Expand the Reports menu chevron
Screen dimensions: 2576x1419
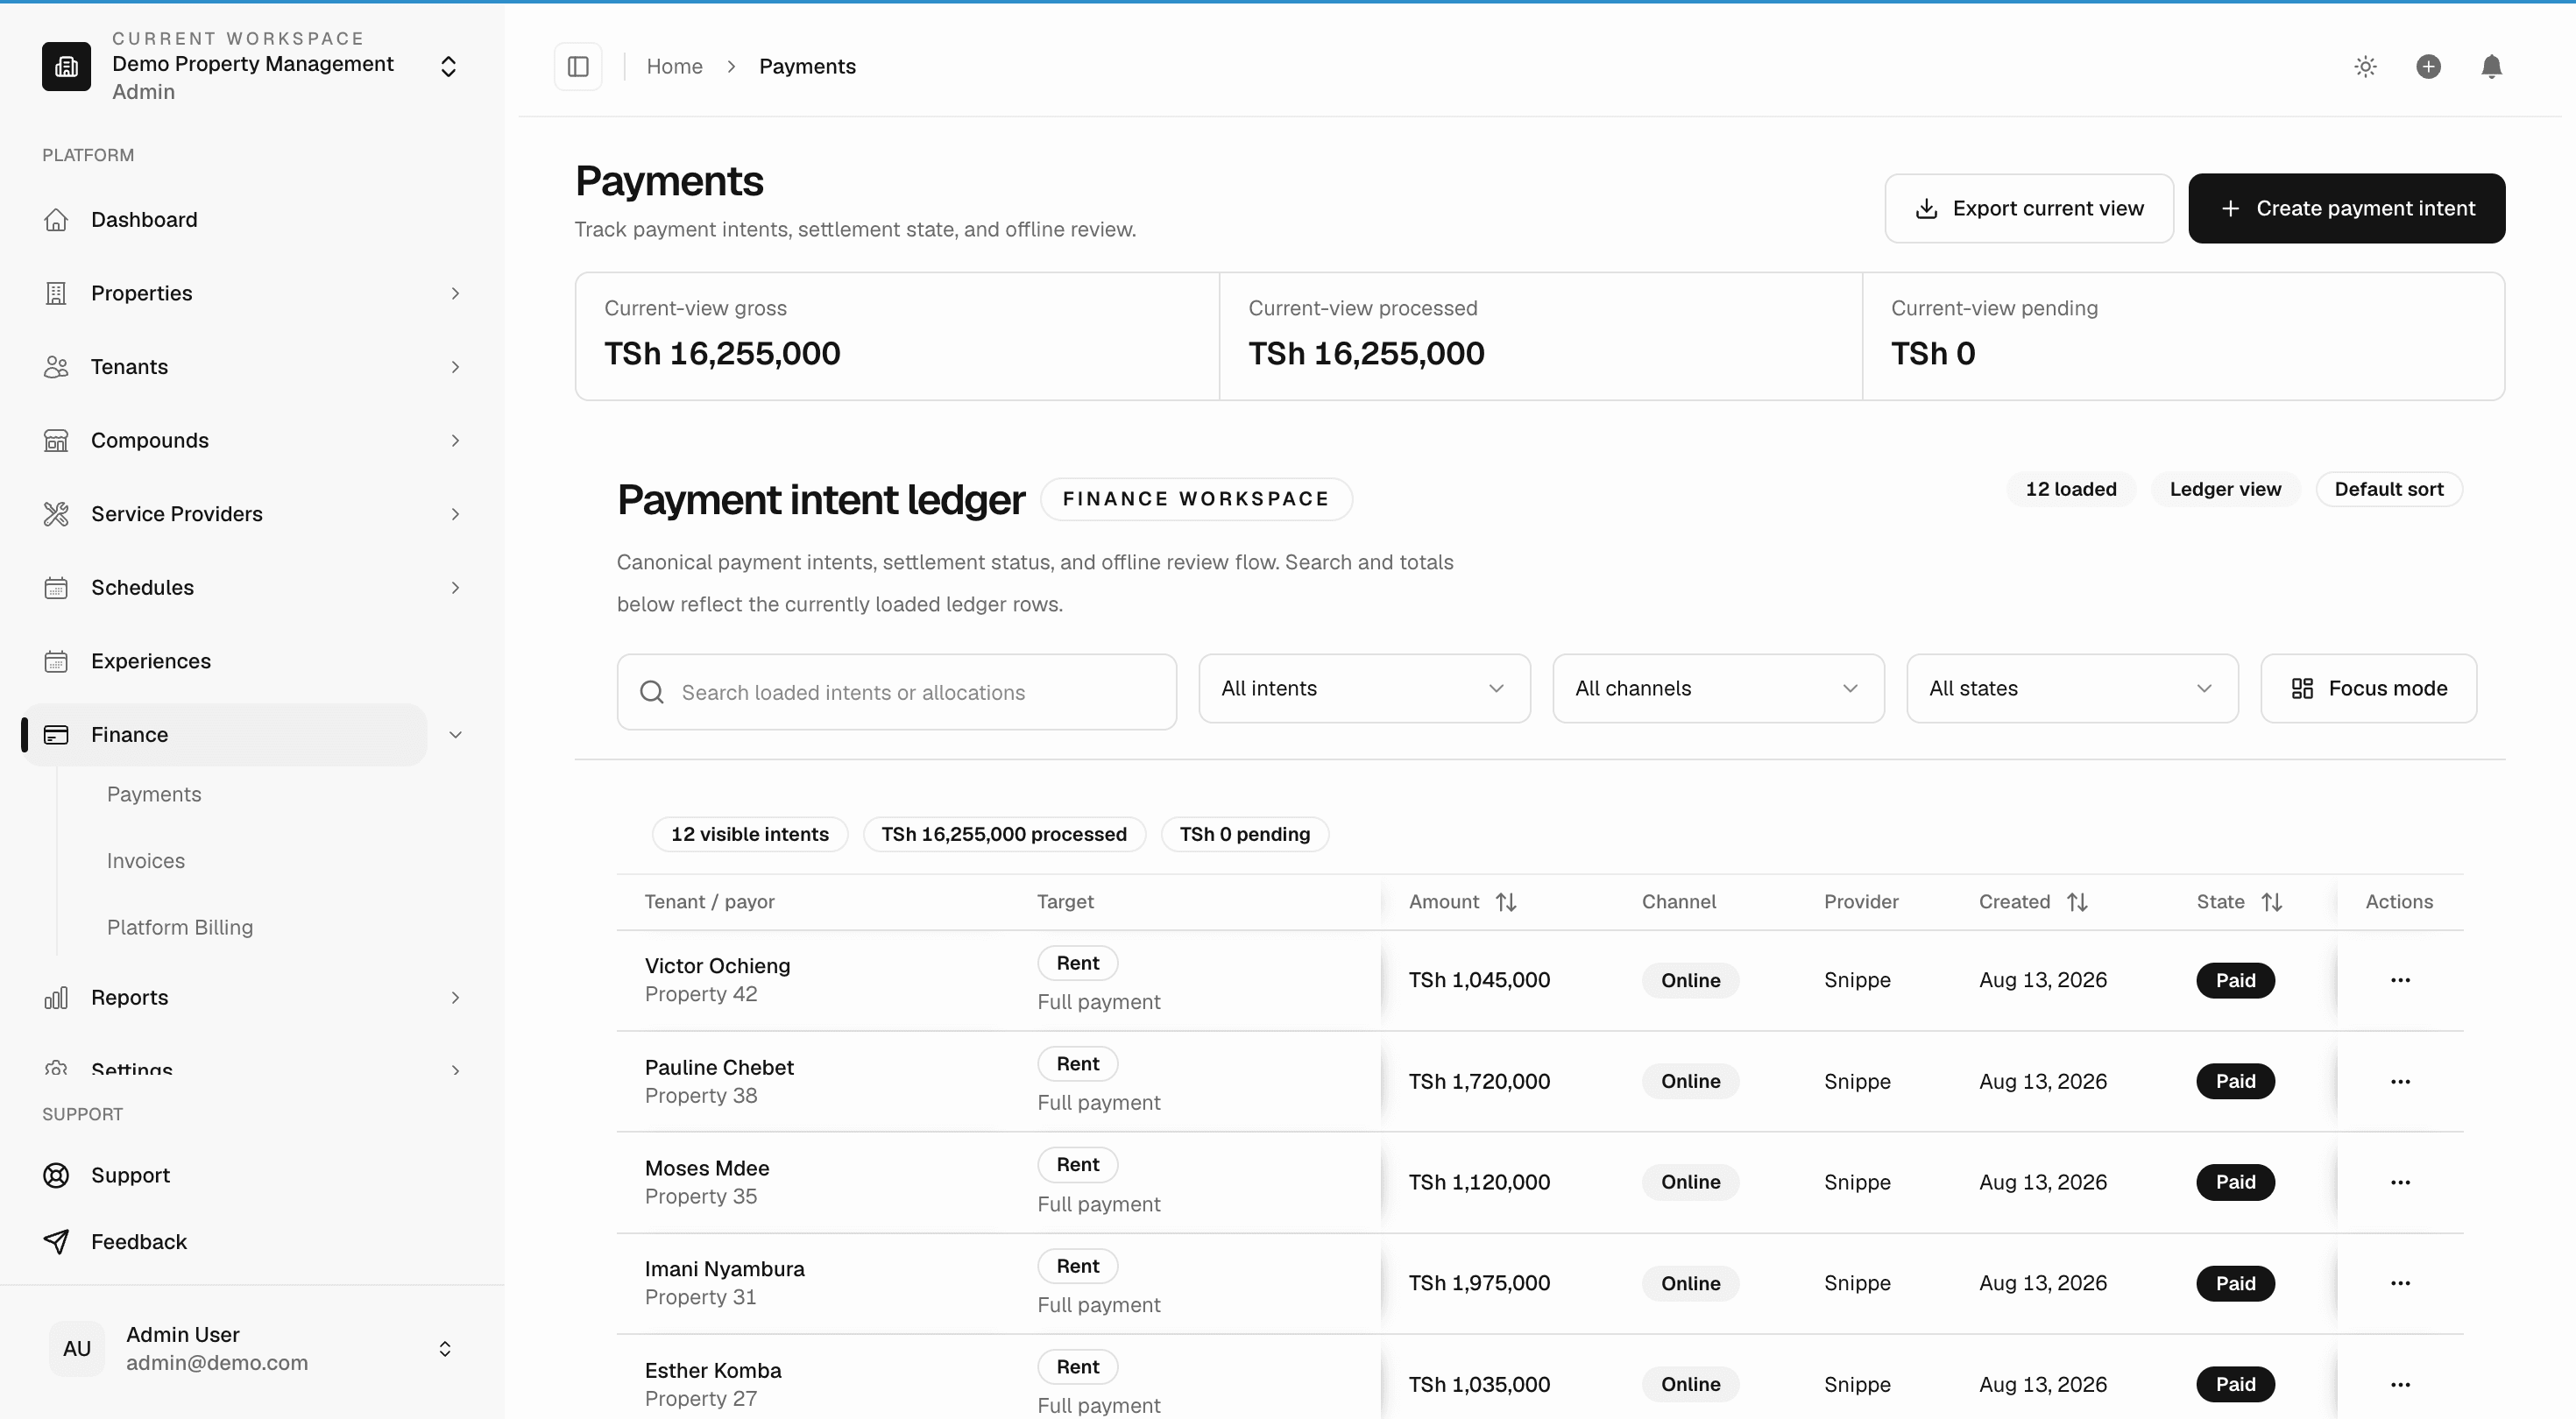455,997
